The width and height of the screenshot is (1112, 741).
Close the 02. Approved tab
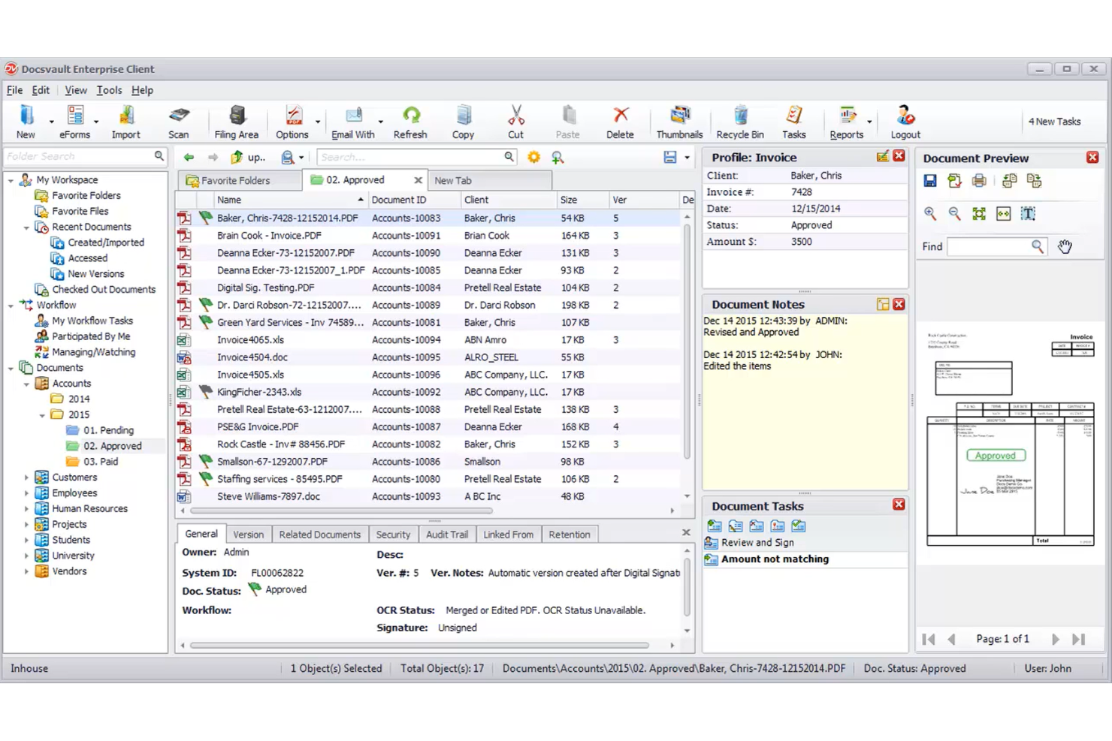tap(419, 180)
